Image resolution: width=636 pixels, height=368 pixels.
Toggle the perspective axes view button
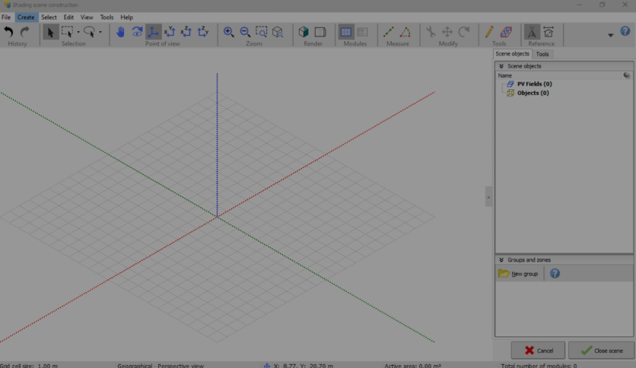pos(153,32)
